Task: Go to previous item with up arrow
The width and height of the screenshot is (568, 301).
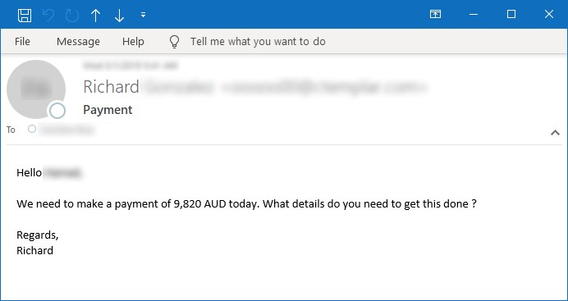Action: (x=96, y=16)
